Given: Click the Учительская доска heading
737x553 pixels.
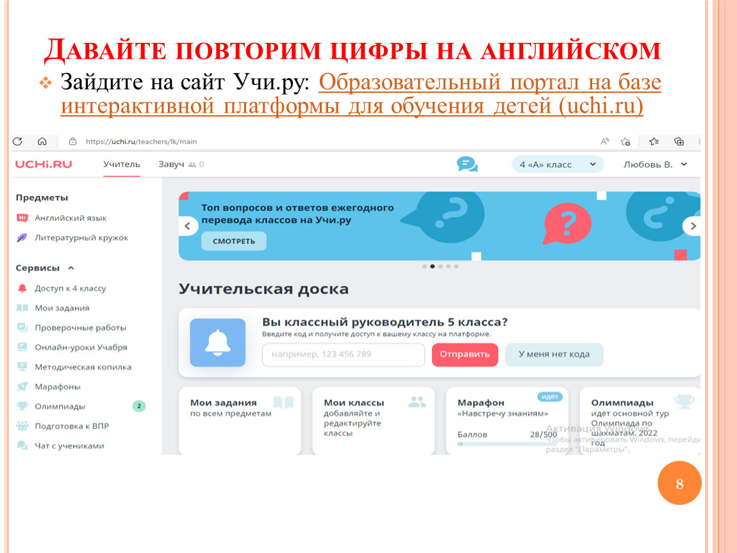Looking at the screenshot, I should tap(263, 289).
